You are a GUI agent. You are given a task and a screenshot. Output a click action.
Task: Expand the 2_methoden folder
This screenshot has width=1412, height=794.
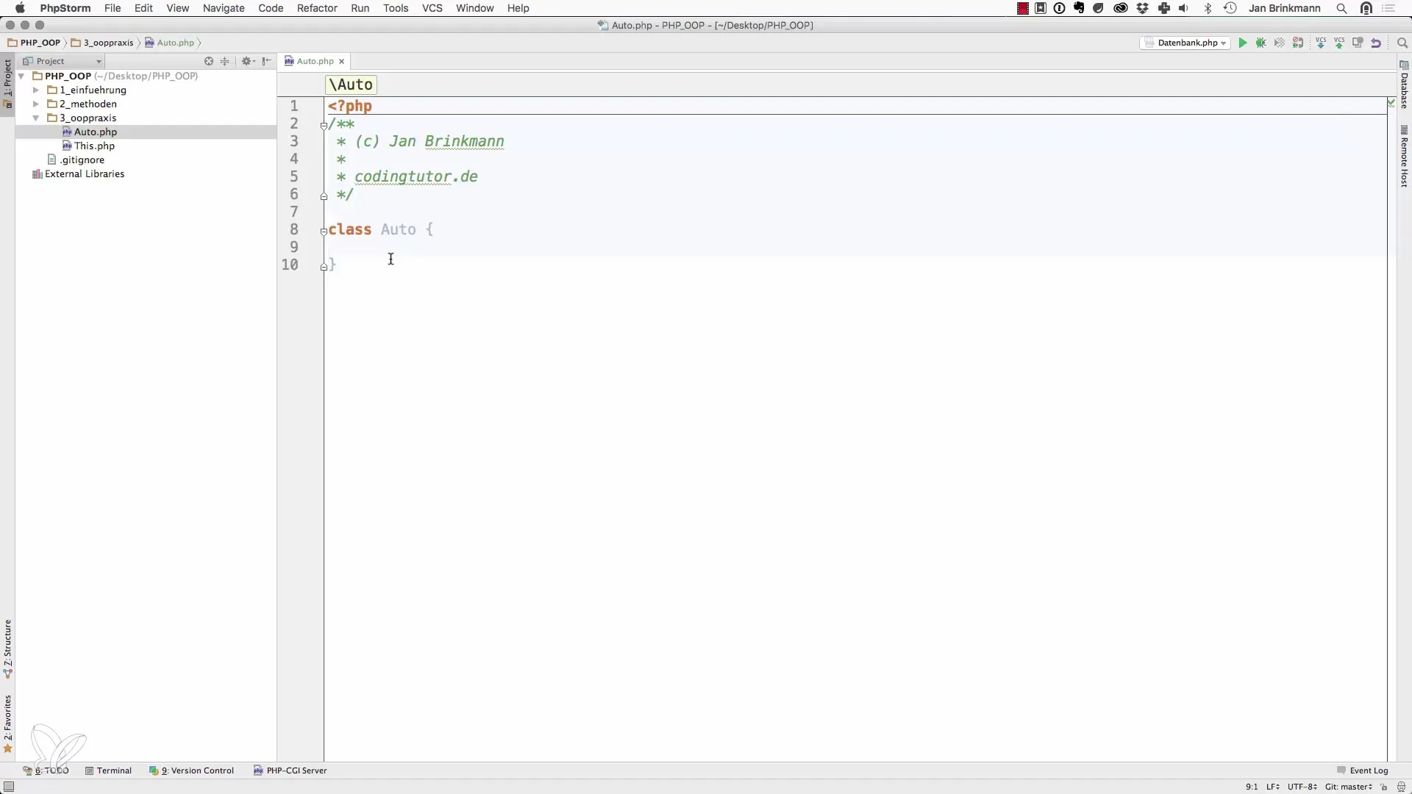pos(35,104)
